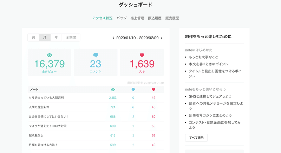This screenshot has width=281, height=153.
Task: Click the 1,639 スキ total card
Action: (x=142, y=62)
